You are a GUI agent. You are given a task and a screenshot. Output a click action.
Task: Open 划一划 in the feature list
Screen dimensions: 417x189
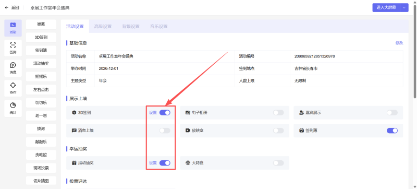click(x=41, y=116)
